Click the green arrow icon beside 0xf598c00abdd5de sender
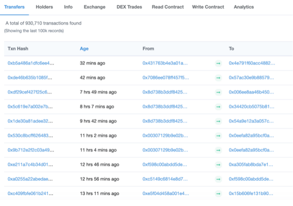This screenshot has height=206, width=293. click(218, 165)
